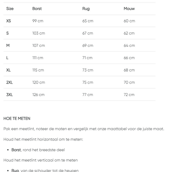Image resolution: width=172 pixels, height=172 pixels.
Task: Click the Borst column header
Action: 37,9
